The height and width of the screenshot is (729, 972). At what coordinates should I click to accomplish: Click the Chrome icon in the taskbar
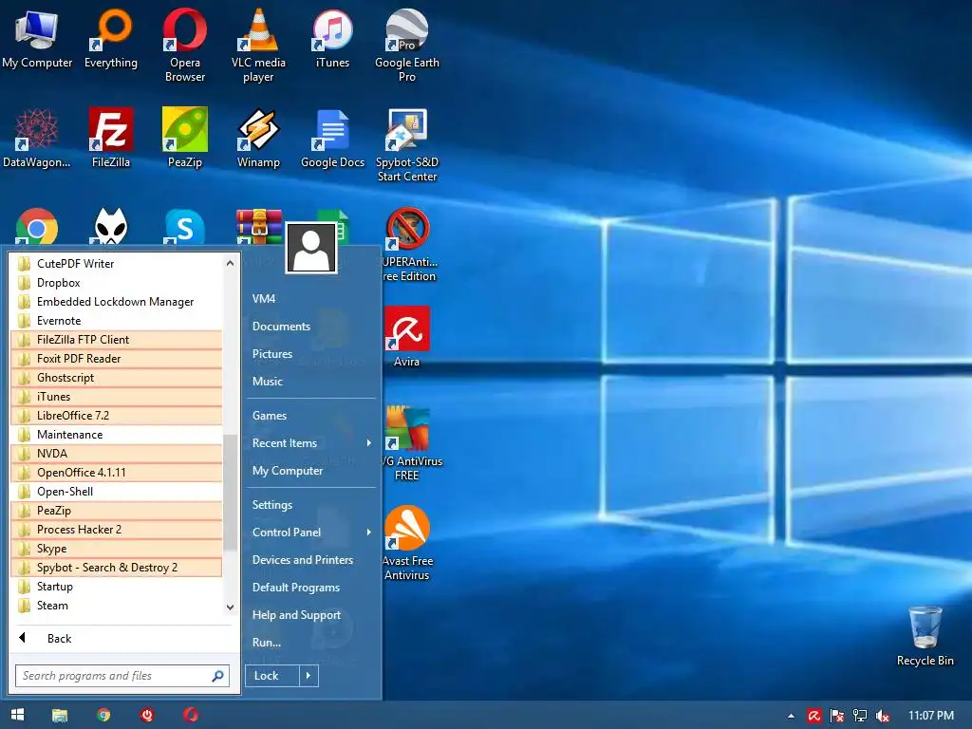[103, 715]
